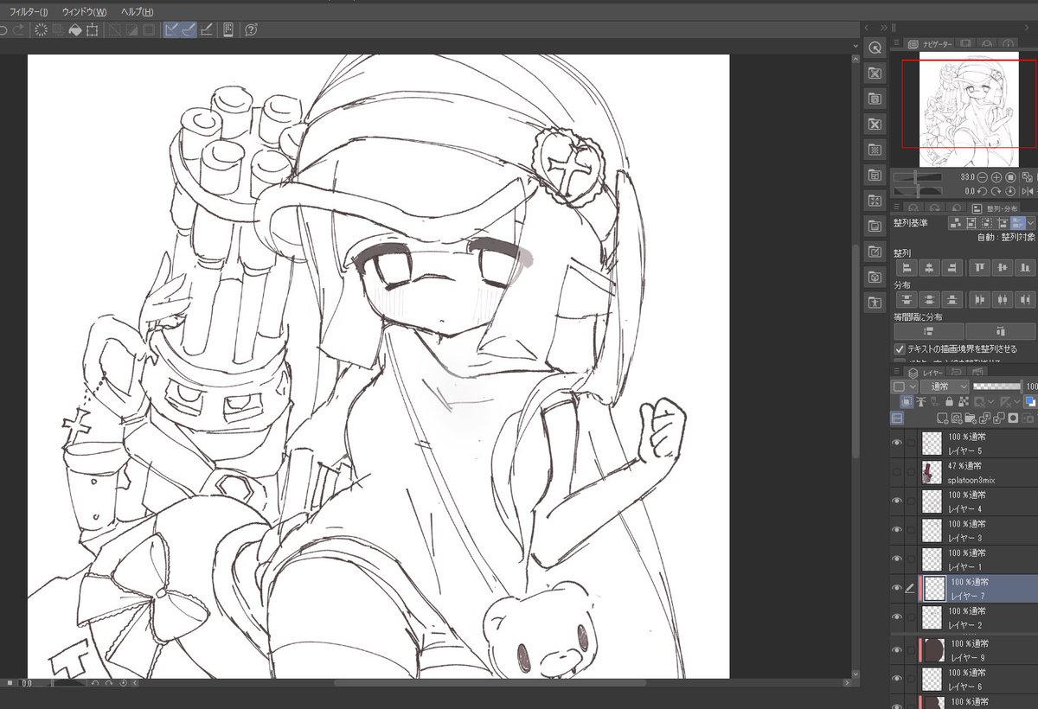
Task: Toggle clip to layer below icon
Action: 907,402
